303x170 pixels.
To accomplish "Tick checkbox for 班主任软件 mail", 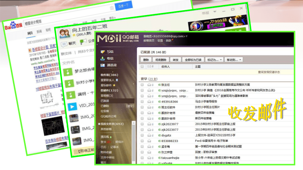I will coord(142,107).
